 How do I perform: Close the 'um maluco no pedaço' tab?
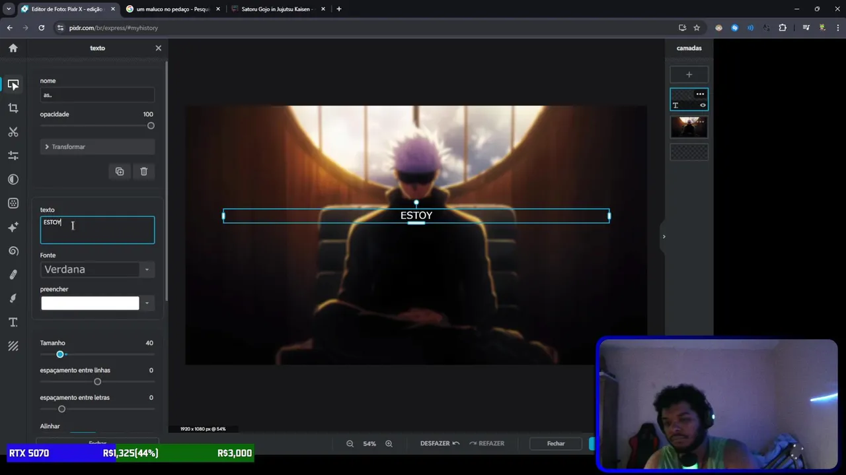coord(218,9)
